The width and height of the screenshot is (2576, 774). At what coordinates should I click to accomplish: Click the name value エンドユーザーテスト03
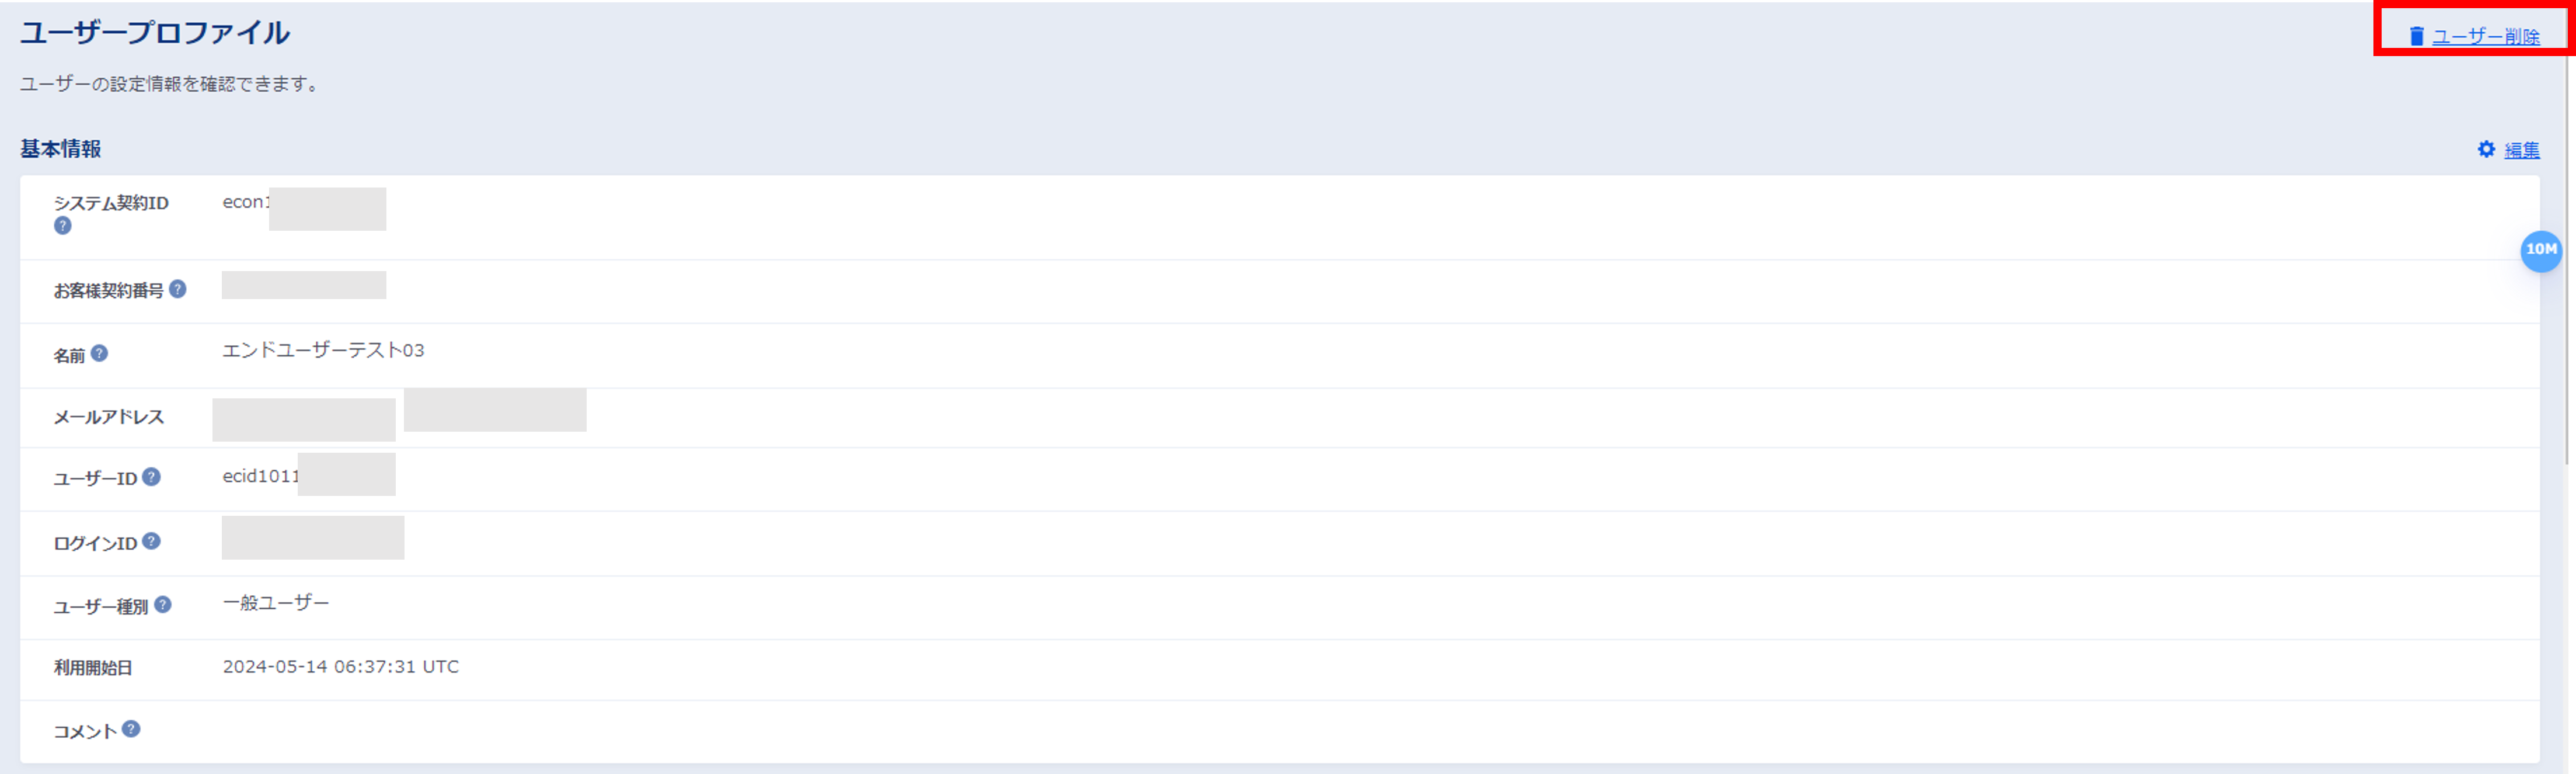[x=323, y=350]
